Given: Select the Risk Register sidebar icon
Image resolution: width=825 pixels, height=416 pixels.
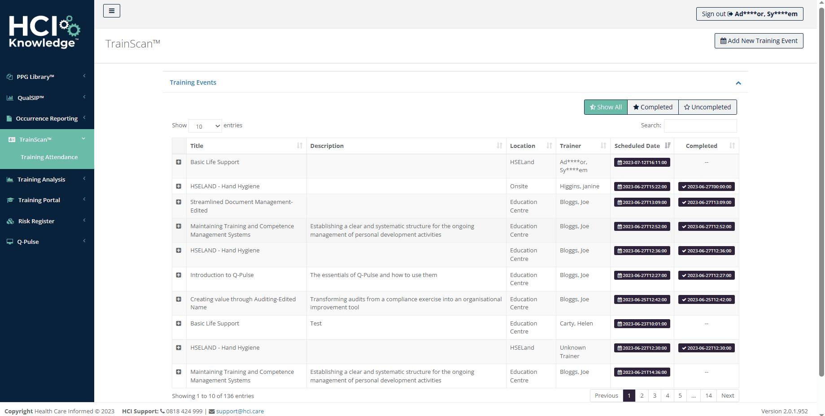Looking at the screenshot, I should (9, 221).
